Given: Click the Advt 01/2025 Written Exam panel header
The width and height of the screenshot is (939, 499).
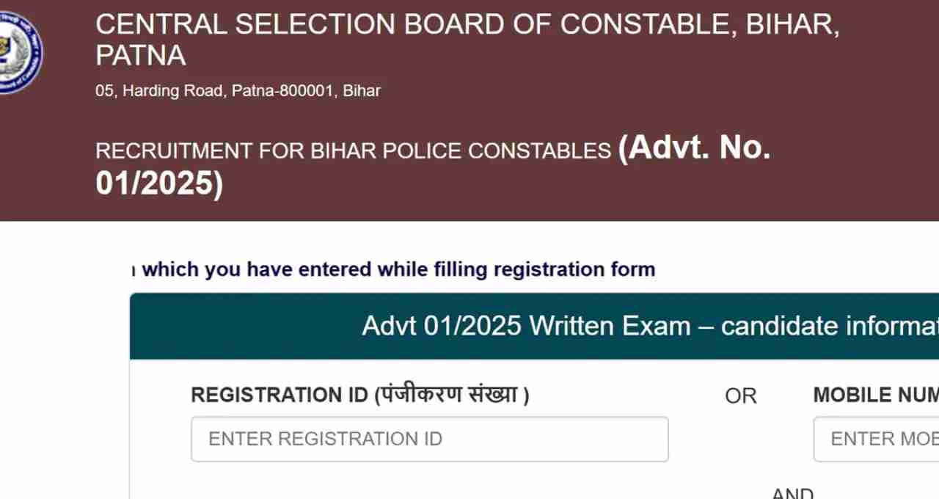Looking at the screenshot, I should [x=534, y=326].
